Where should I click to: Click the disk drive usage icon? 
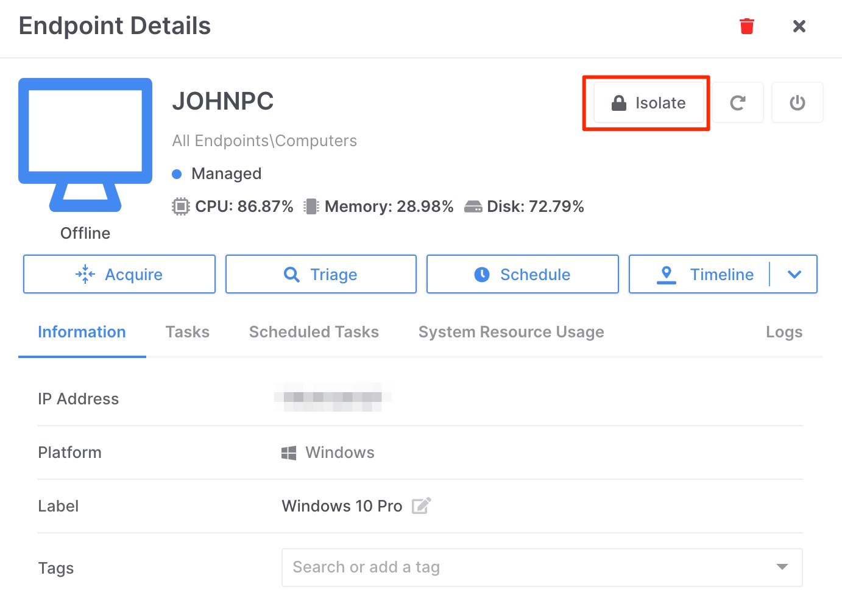click(x=473, y=206)
